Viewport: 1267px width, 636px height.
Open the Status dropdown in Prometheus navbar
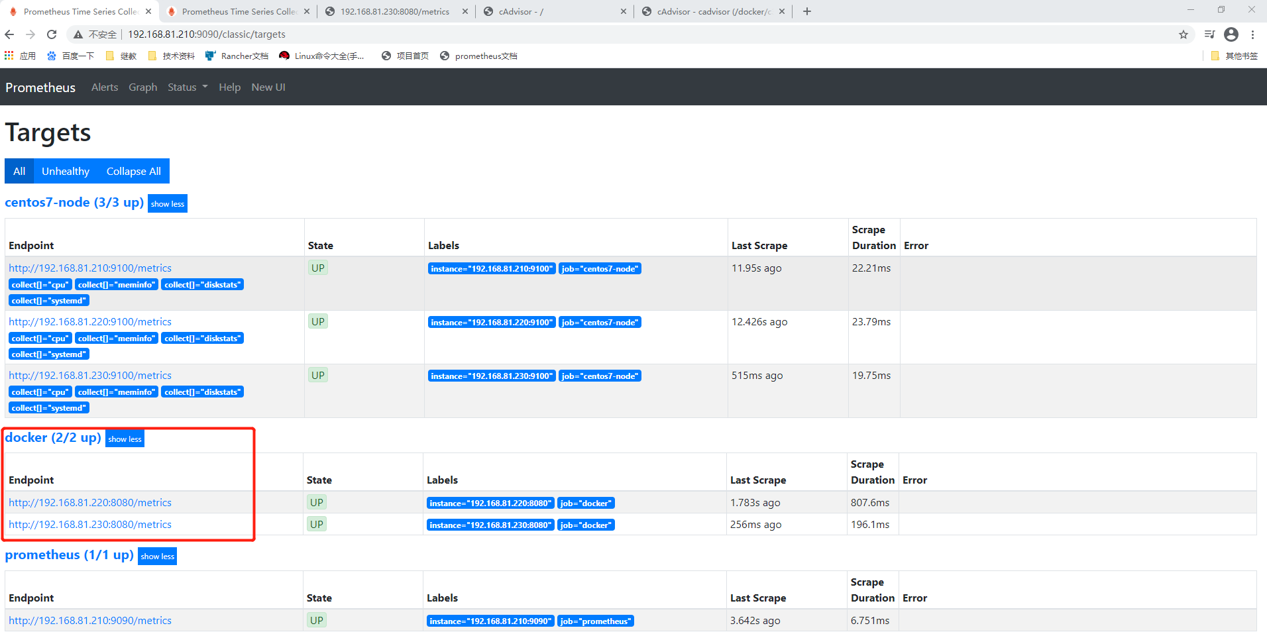click(x=186, y=87)
